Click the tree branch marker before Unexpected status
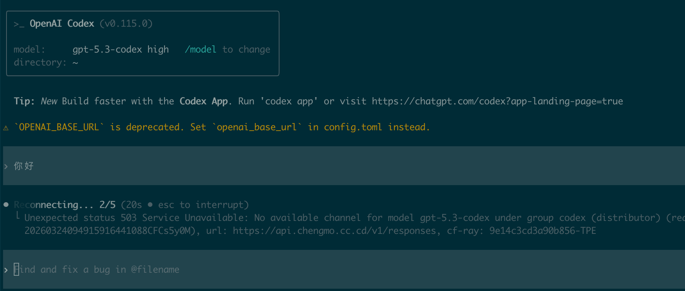 [x=18, y=216]
